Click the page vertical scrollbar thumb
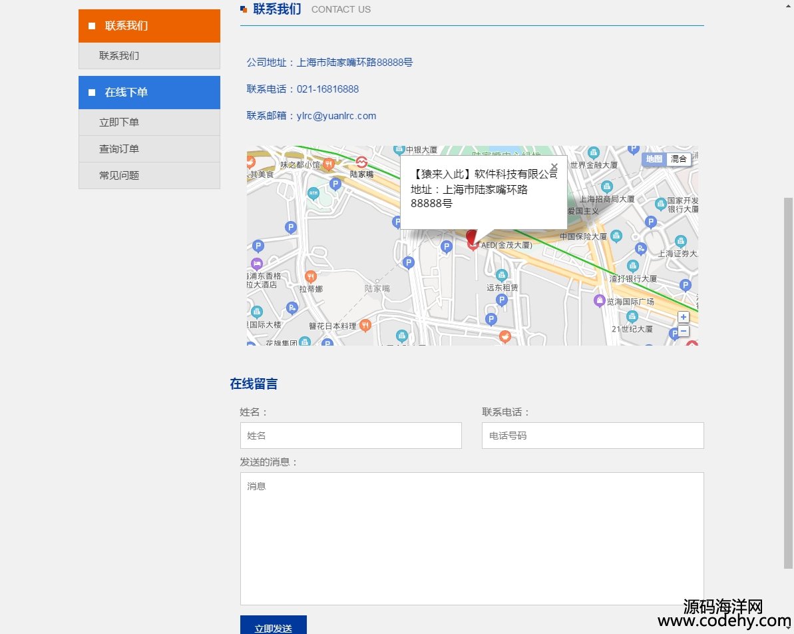 click(x=788, y=383)
